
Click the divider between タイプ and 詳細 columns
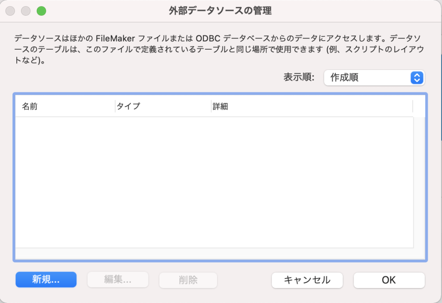click(211, 106)
